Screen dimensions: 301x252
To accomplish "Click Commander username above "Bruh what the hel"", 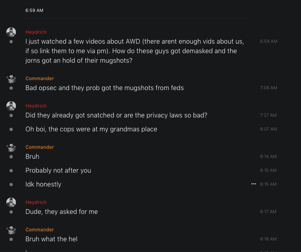I will pos(40,230).
